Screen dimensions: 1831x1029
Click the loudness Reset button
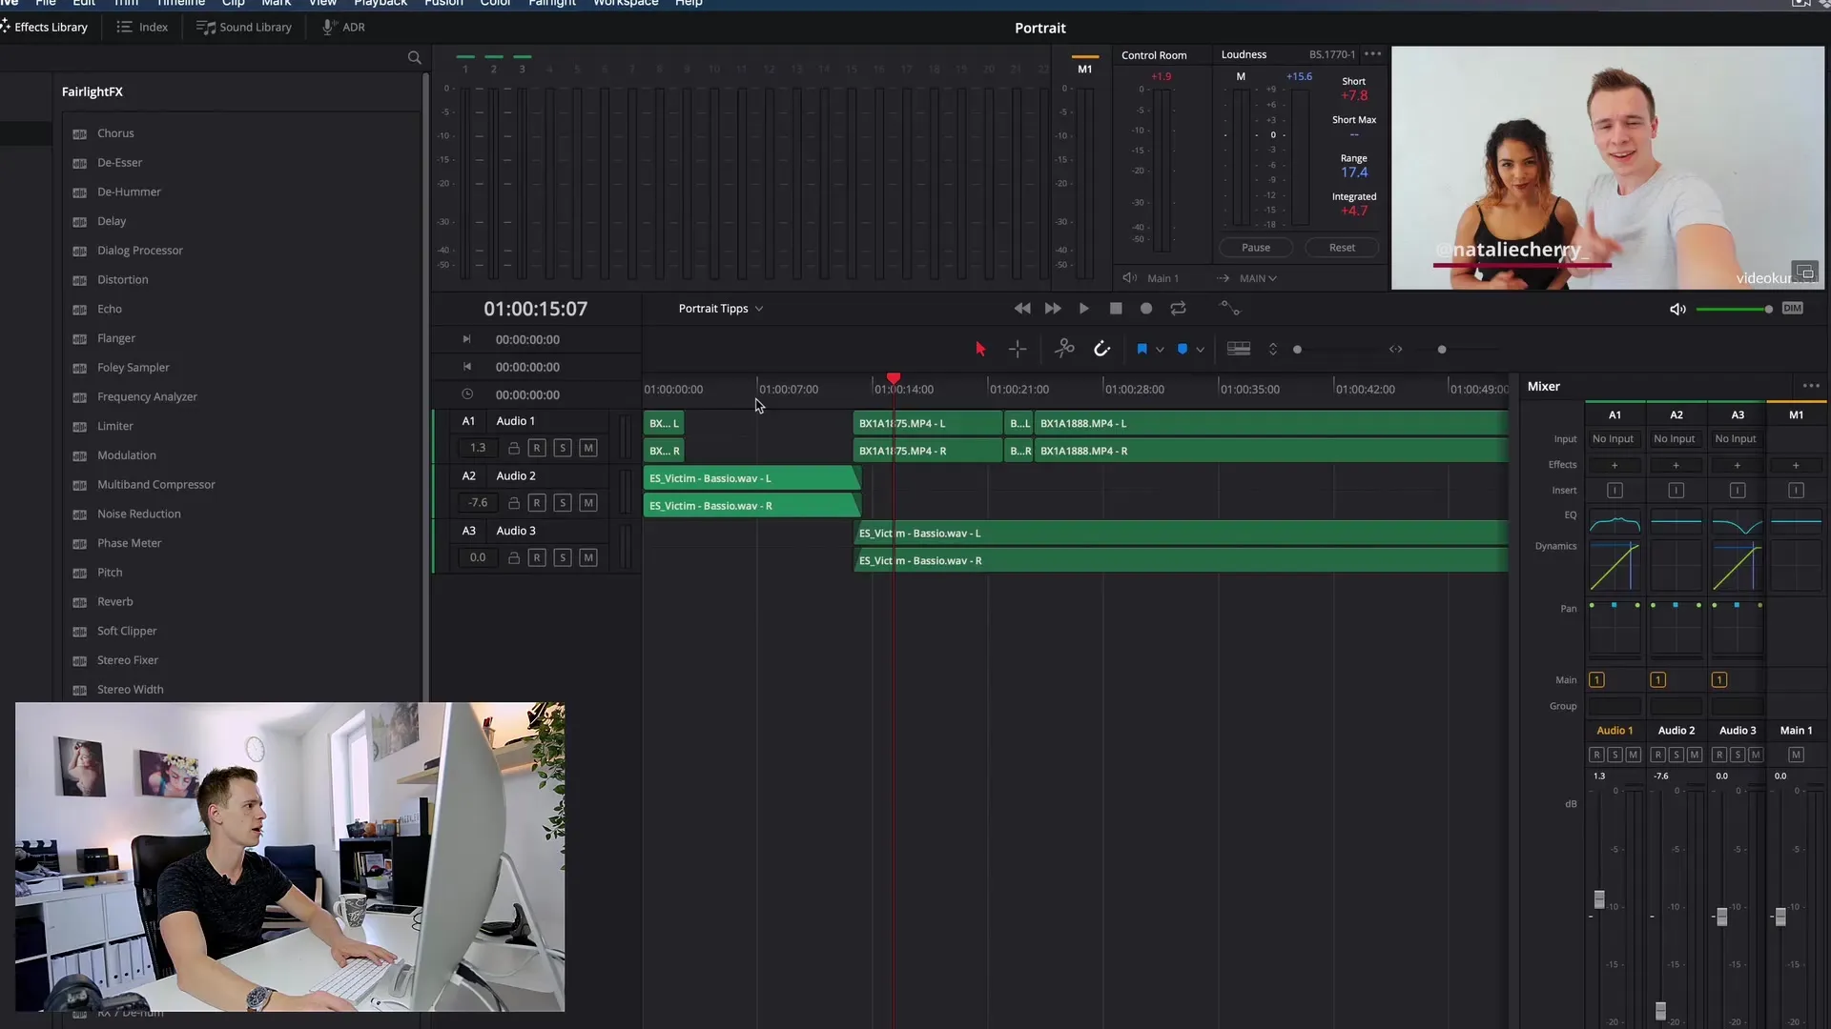point(1342,248)
